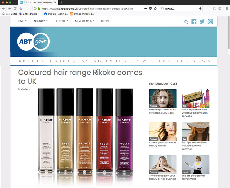The image size is (230, 188).
Task: Click the Rikoko bottles product image
Action: pos(85,137)
